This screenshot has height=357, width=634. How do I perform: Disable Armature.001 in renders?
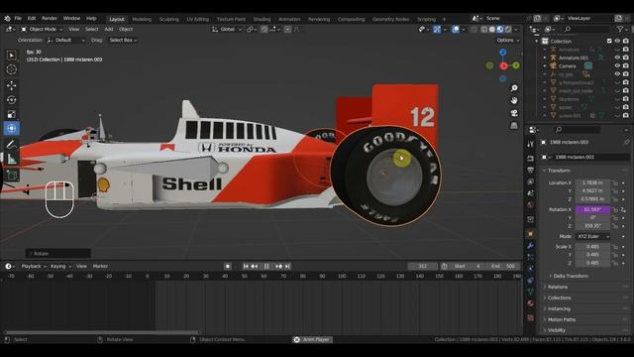[626, 58]
